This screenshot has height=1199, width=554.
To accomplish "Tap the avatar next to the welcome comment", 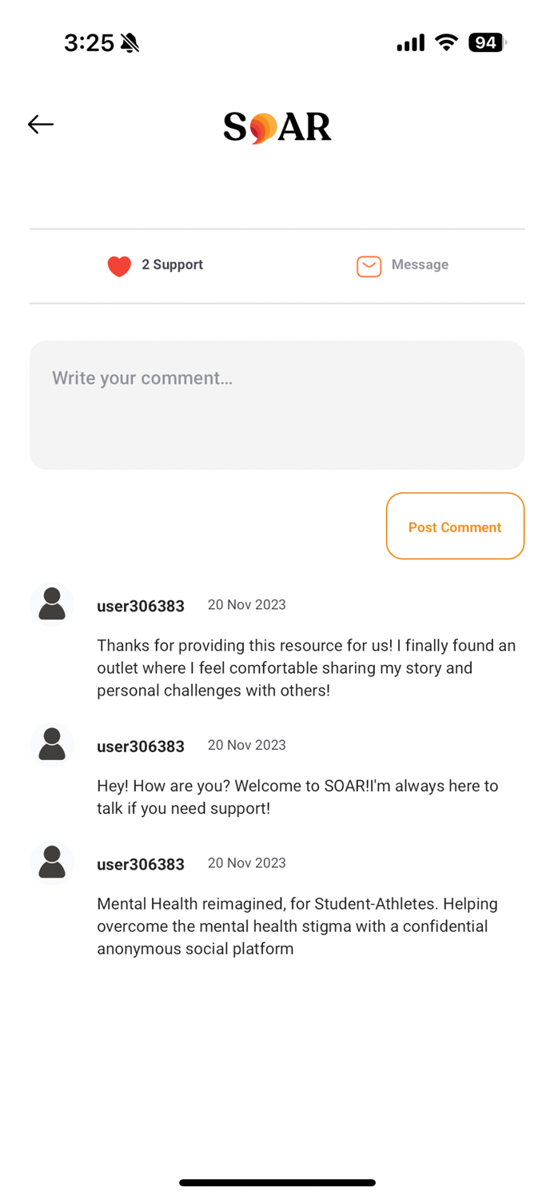I will (x=51, y=744).
